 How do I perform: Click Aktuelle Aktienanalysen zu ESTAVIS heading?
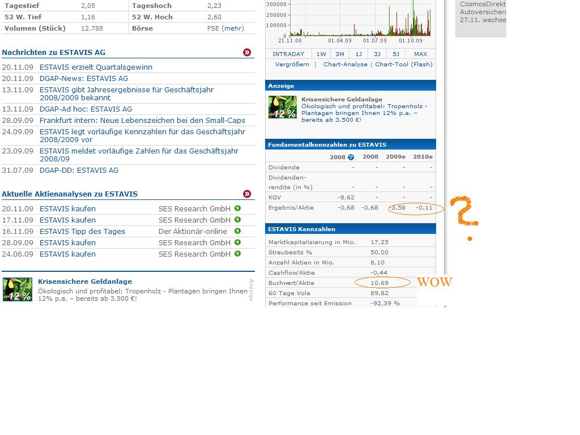(70, 194)
